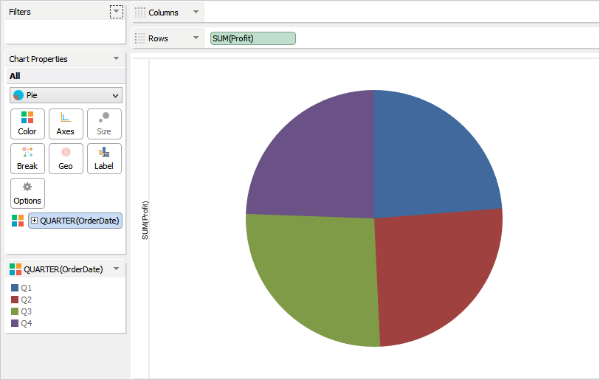Open chart Options with gear icon
The width and height of the screenshot is (600, 380).
(x=27, y=193)
